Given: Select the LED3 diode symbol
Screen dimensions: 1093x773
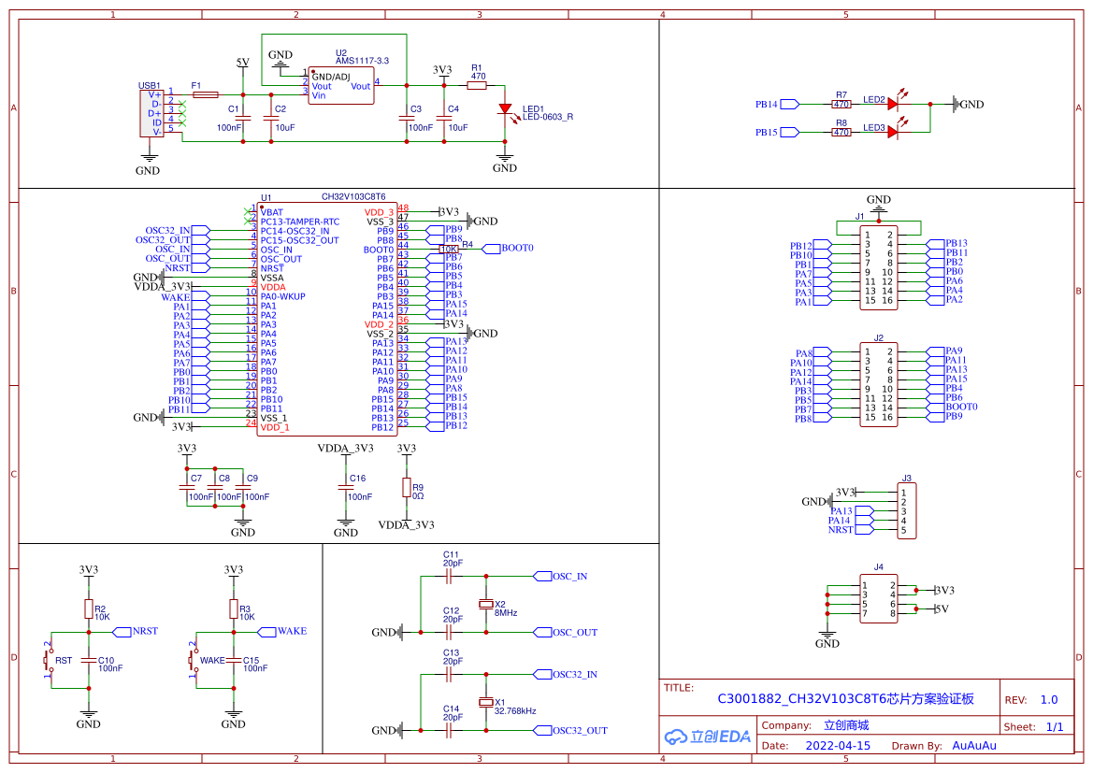Looking at the screenshot, I should coord(892,132).
